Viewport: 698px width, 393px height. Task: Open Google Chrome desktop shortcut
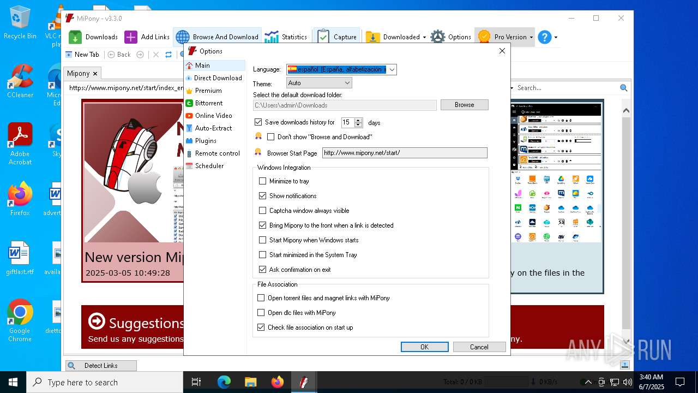click(20, 321)
